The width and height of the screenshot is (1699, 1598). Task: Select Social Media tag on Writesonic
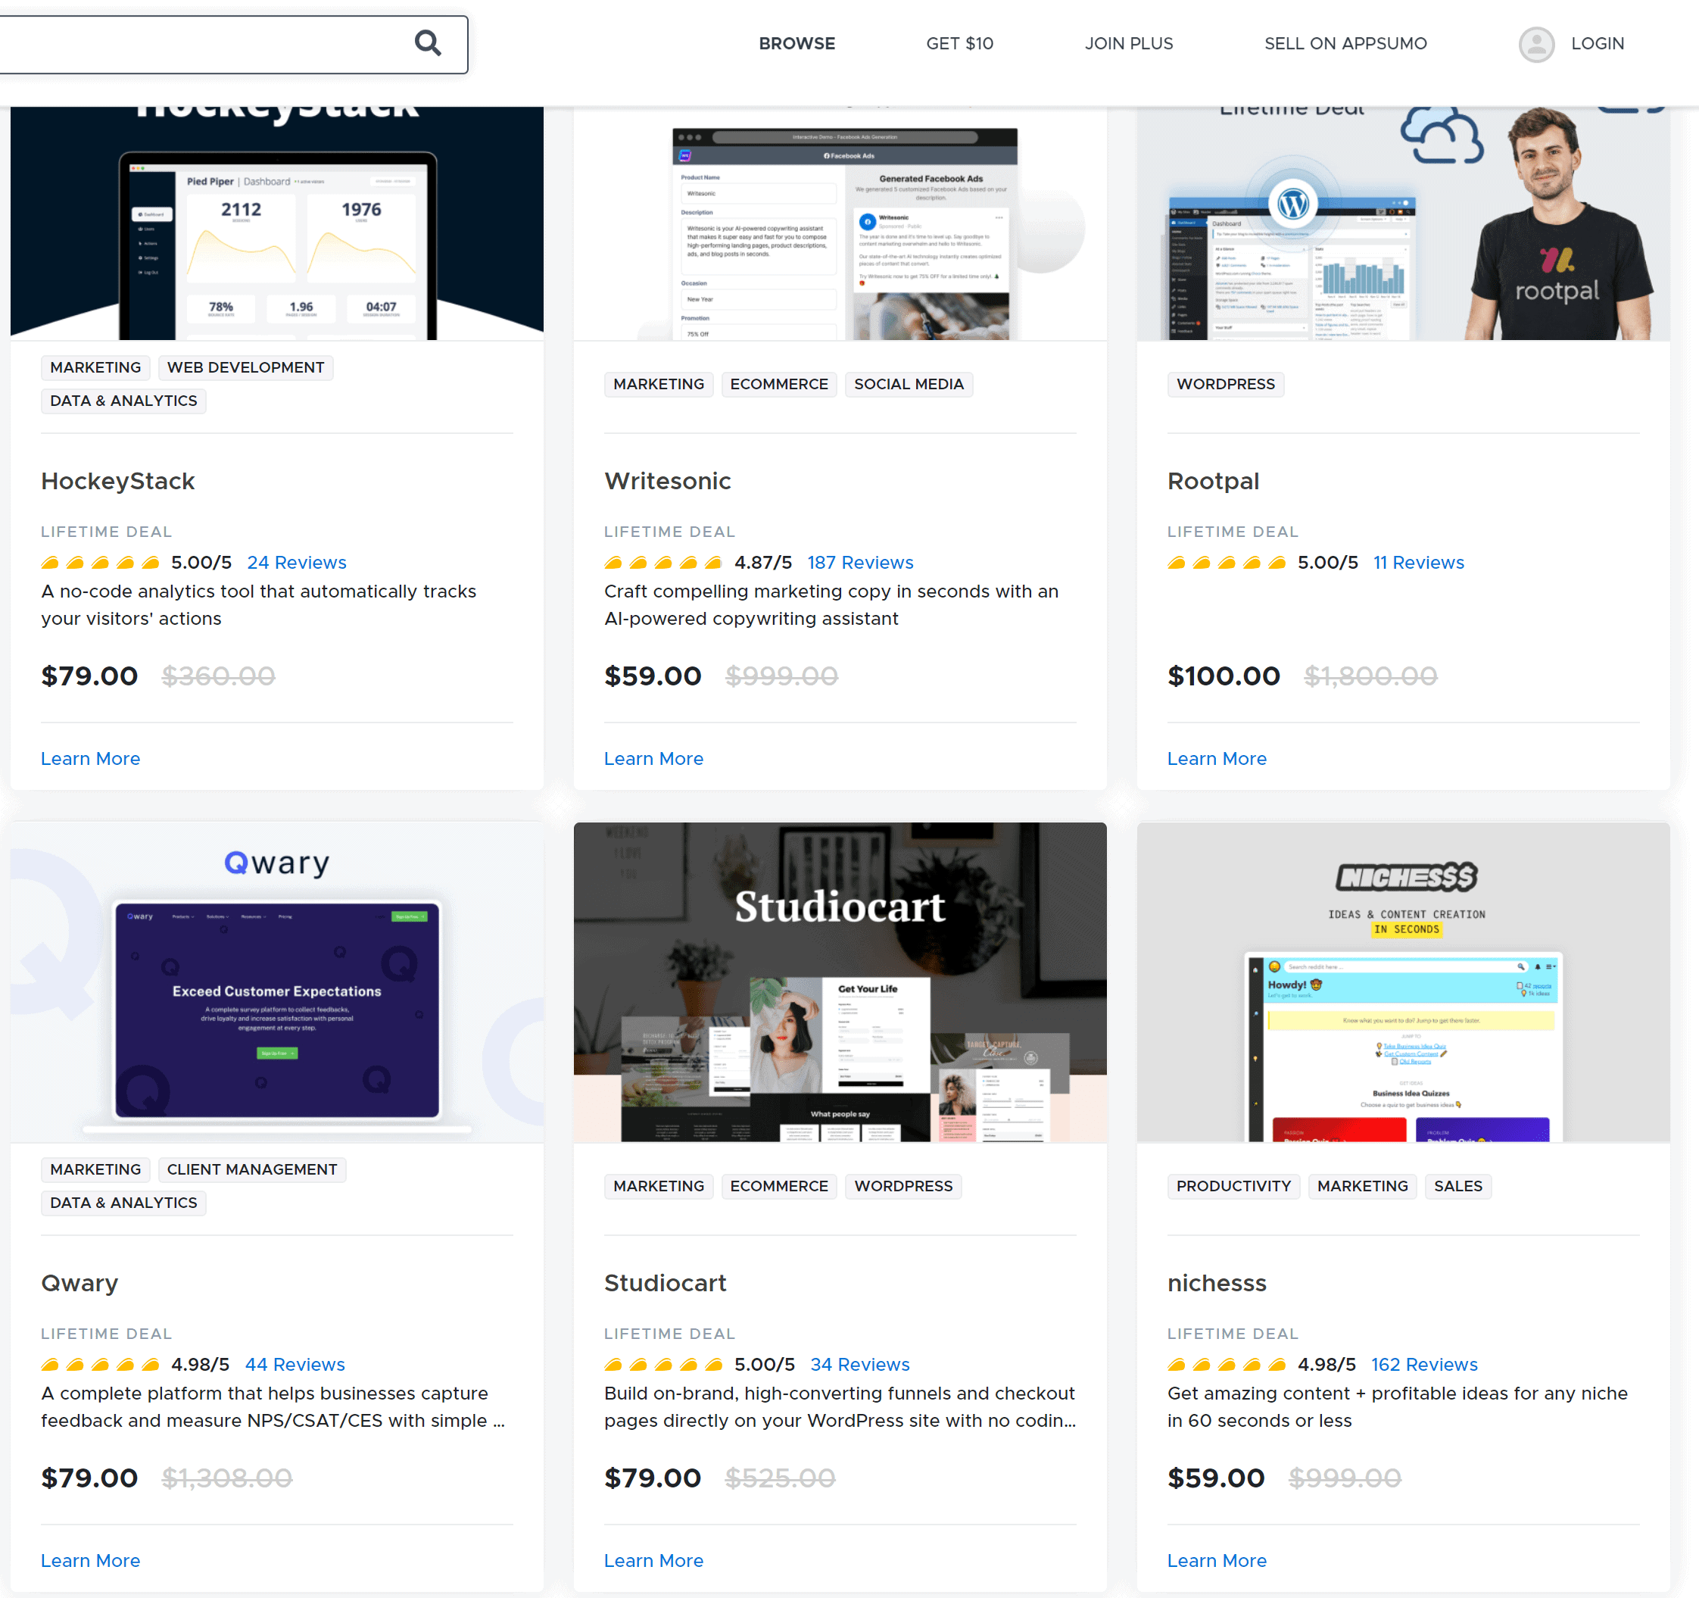pyautogui.click(x=909, y=385)
